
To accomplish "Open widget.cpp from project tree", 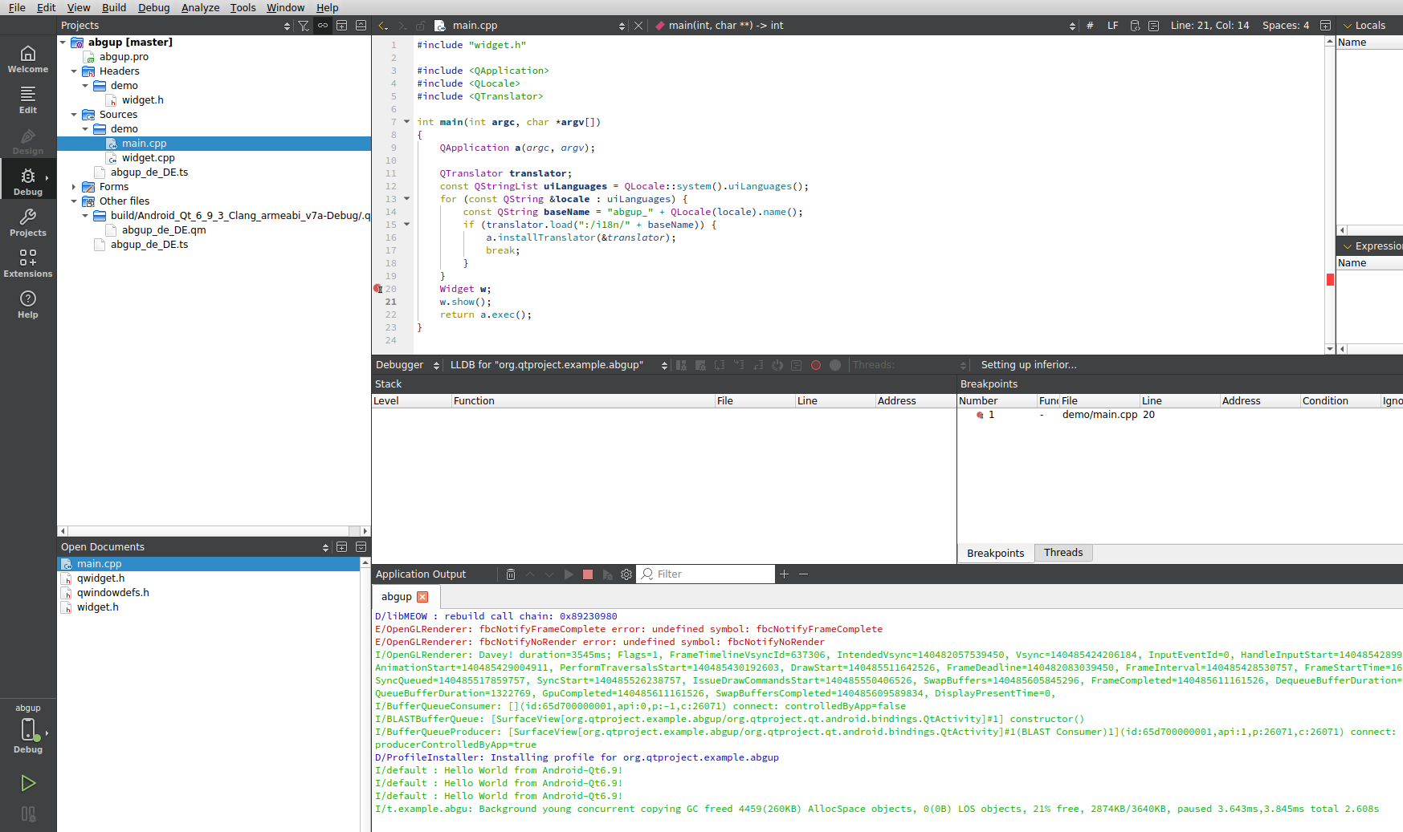I will (x=148, y=158).
